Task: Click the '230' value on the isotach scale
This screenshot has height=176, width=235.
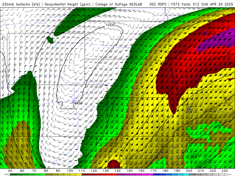Action: click(225, 171)
